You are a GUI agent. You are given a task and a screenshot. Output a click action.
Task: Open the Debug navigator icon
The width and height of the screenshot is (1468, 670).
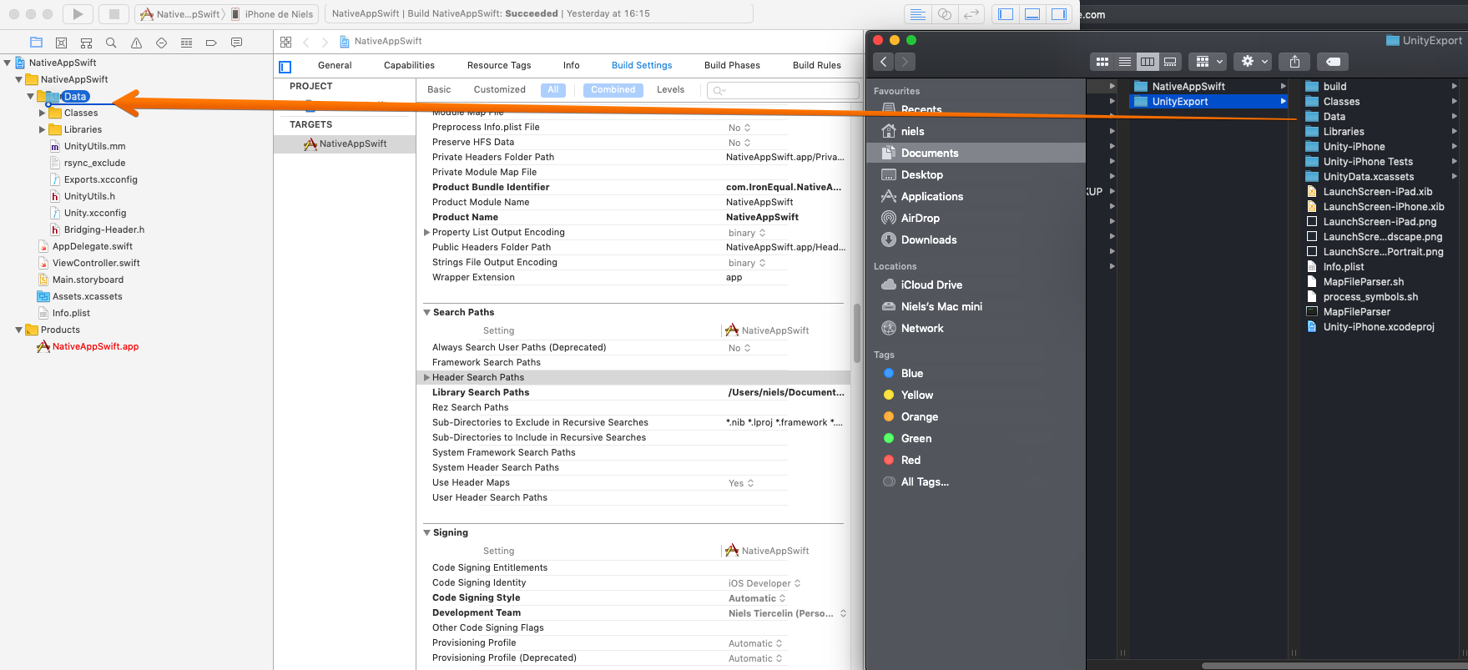[x=186, y=43]
